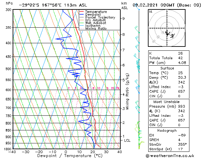Select the Isotherm legend label
The height and width of the screenshot is (158, 204).
tap(93, 26)
